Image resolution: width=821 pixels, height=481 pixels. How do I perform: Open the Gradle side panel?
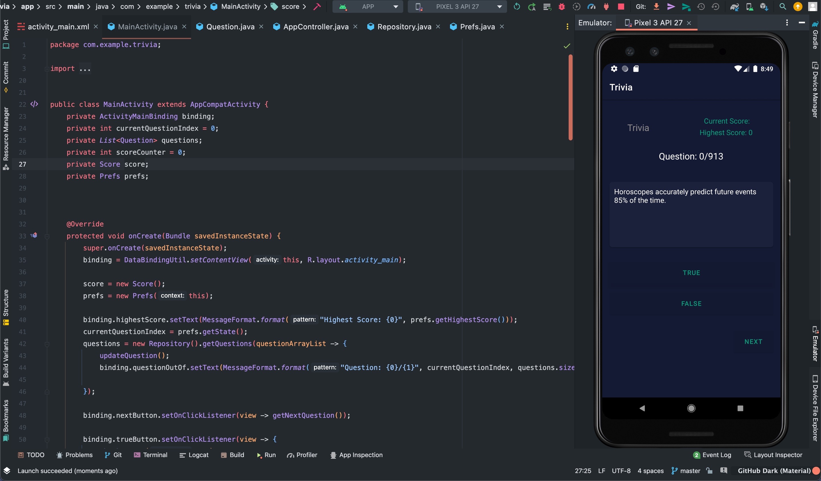click(815, 35)
